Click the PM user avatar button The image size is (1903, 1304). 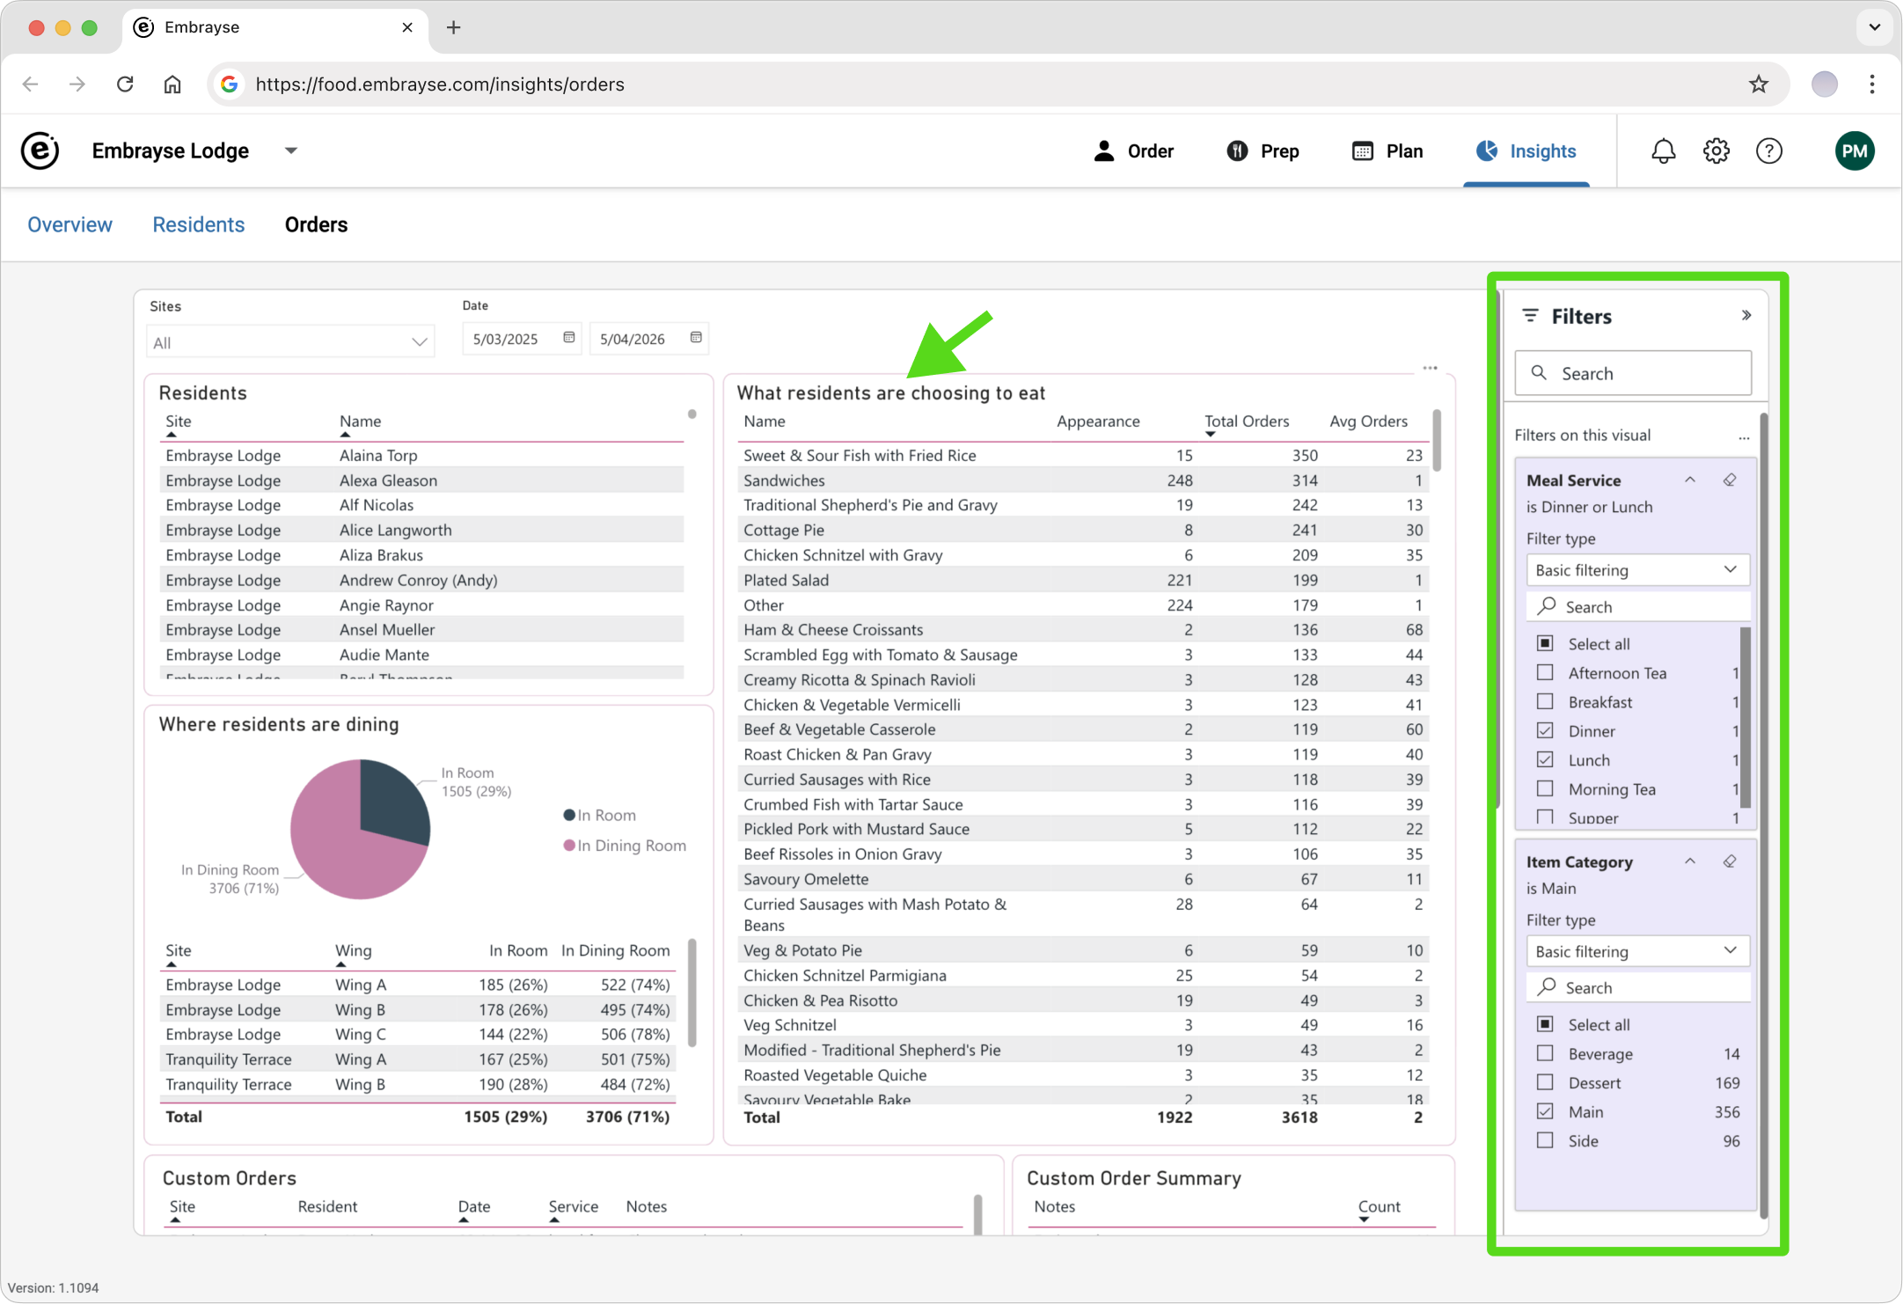pyautogui.click(x=1854, y=151)
